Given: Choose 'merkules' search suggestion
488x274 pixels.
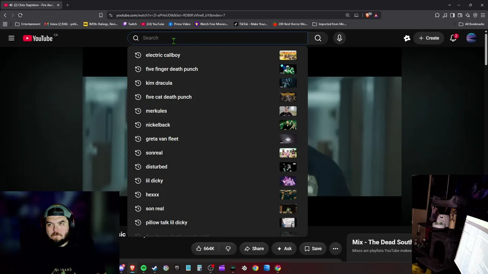Looking at the screenshot, I should pyautogui.click(x=218, y=111).
